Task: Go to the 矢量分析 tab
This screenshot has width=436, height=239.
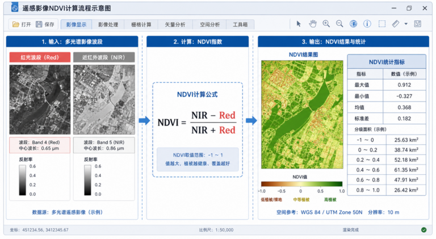Action: [x=175, y=24]
